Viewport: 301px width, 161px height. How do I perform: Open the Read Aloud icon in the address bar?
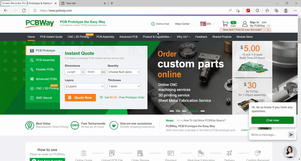click(x=230, y=11)
